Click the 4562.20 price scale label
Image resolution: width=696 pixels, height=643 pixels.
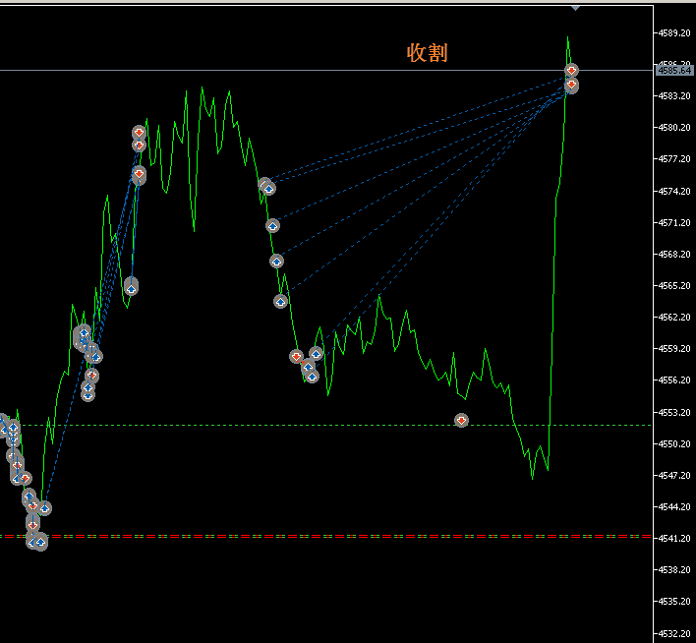[674, 318]
